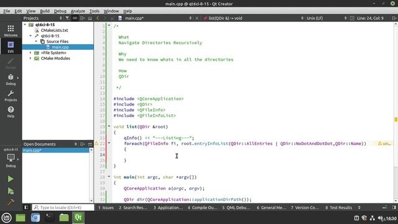Open the Projects mode wrench icon
398x224 pixels.
click(x=11, y=96)
